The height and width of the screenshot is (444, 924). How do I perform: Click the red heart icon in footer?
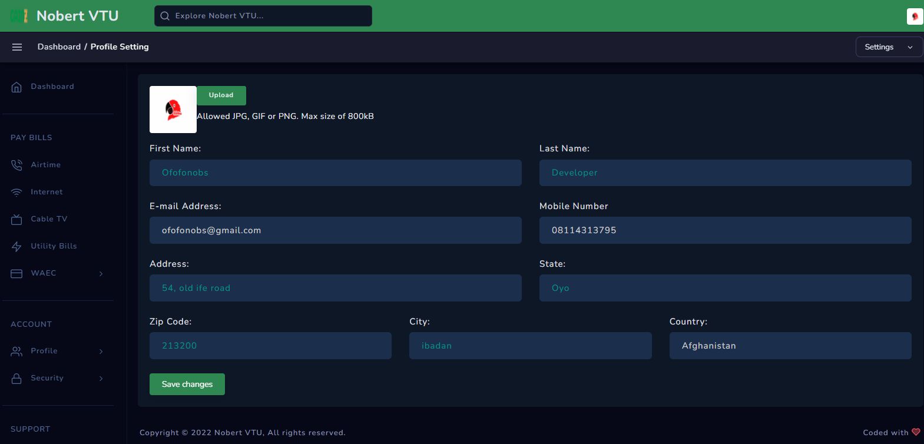click(916, 432)
